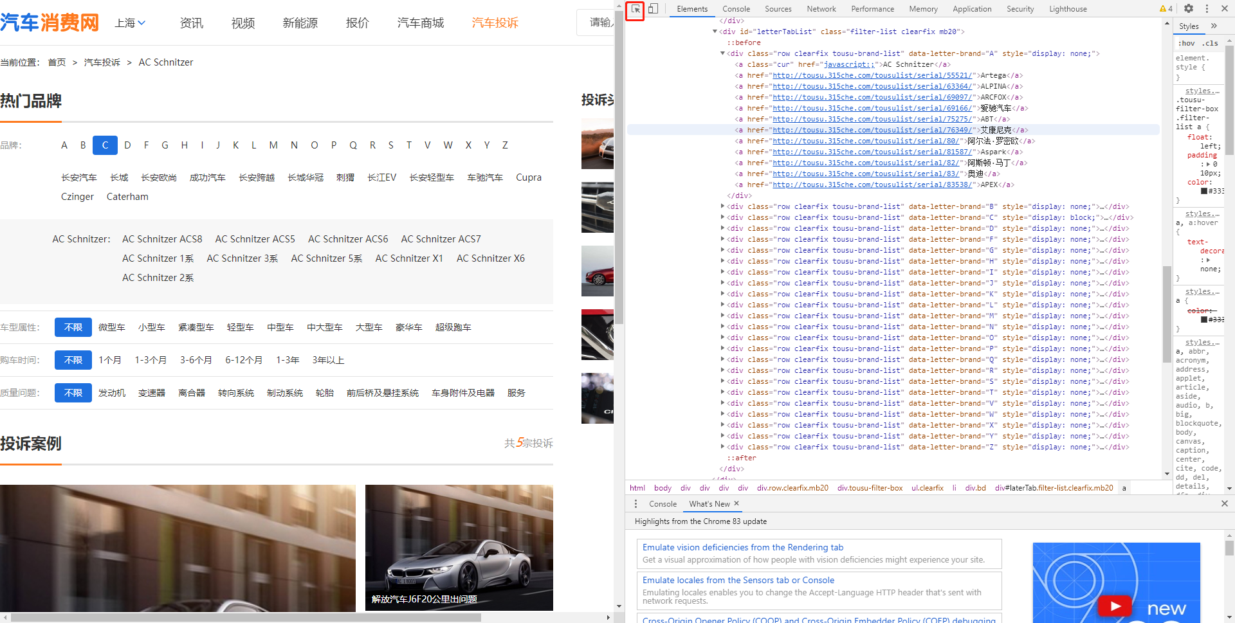Open Emulate vision deficiencies article link
The image size is (1235, 623).
(743, 547)
